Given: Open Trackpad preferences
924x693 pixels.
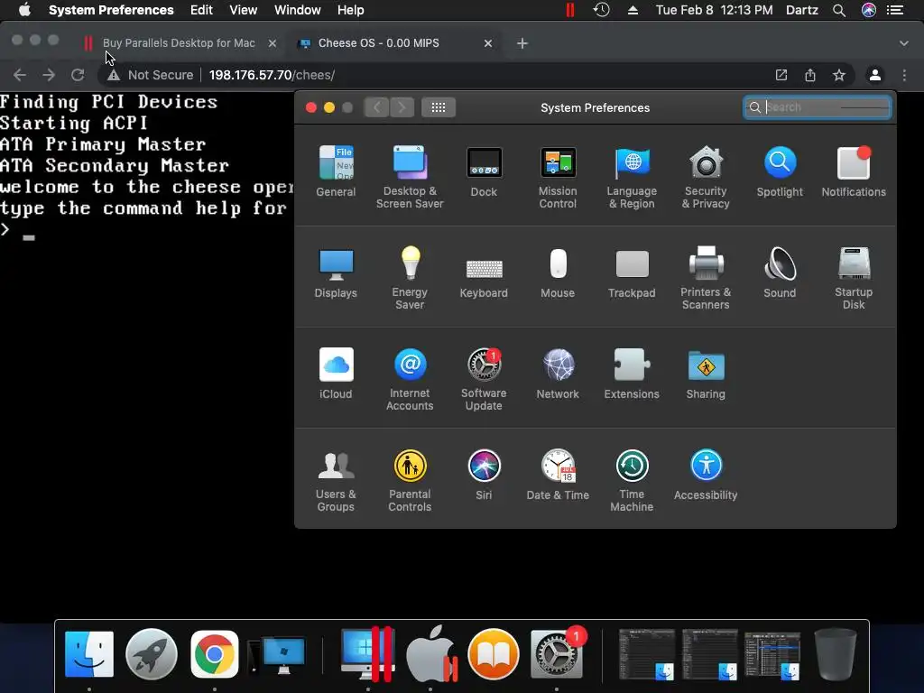Looking at the screenshot, I should coord(632,273).
